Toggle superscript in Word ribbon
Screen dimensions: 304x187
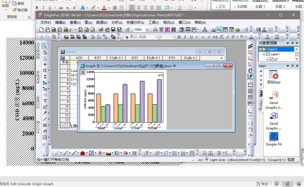[x=74, y=7]
